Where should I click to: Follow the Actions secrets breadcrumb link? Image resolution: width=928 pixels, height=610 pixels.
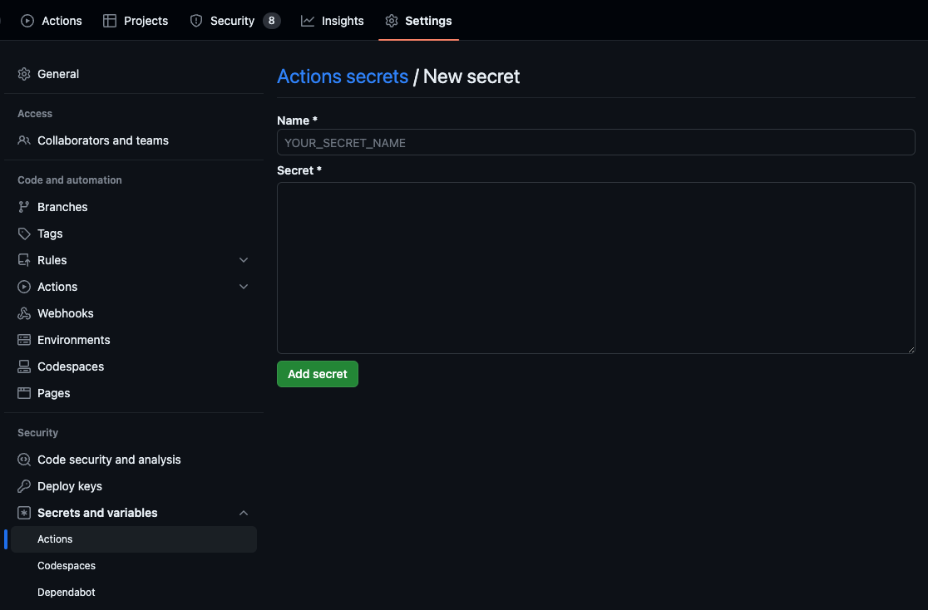click(x=343, y=76)
